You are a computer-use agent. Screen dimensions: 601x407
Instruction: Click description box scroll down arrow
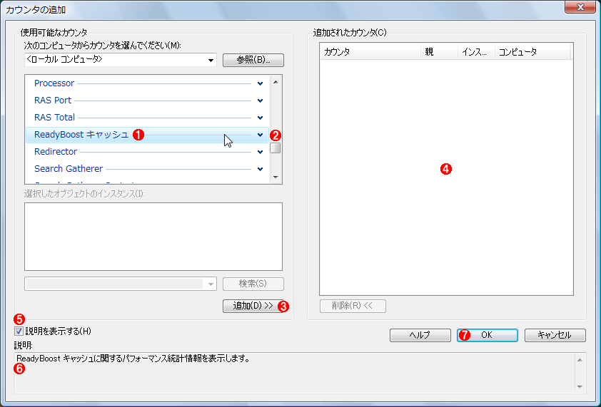(x=580, y=387)
